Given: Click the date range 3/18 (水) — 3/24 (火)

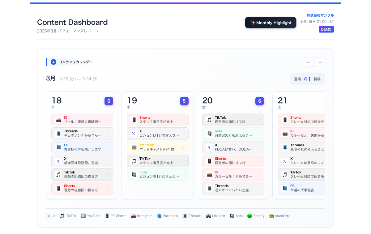Looking at the screenshot, I should tap(79, 79).
